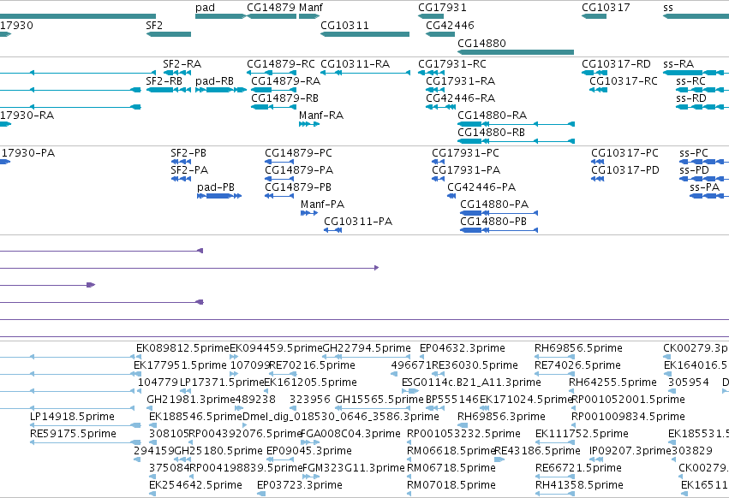The height and width of the screenshot is (498, 729).
Task: Select the ss-RD transcript
Action: (x=702, y=107)
